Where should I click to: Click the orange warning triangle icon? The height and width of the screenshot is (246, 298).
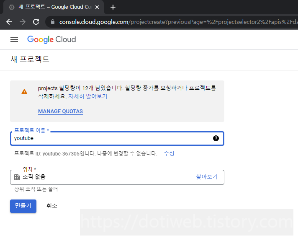click(x=24, y=91)
